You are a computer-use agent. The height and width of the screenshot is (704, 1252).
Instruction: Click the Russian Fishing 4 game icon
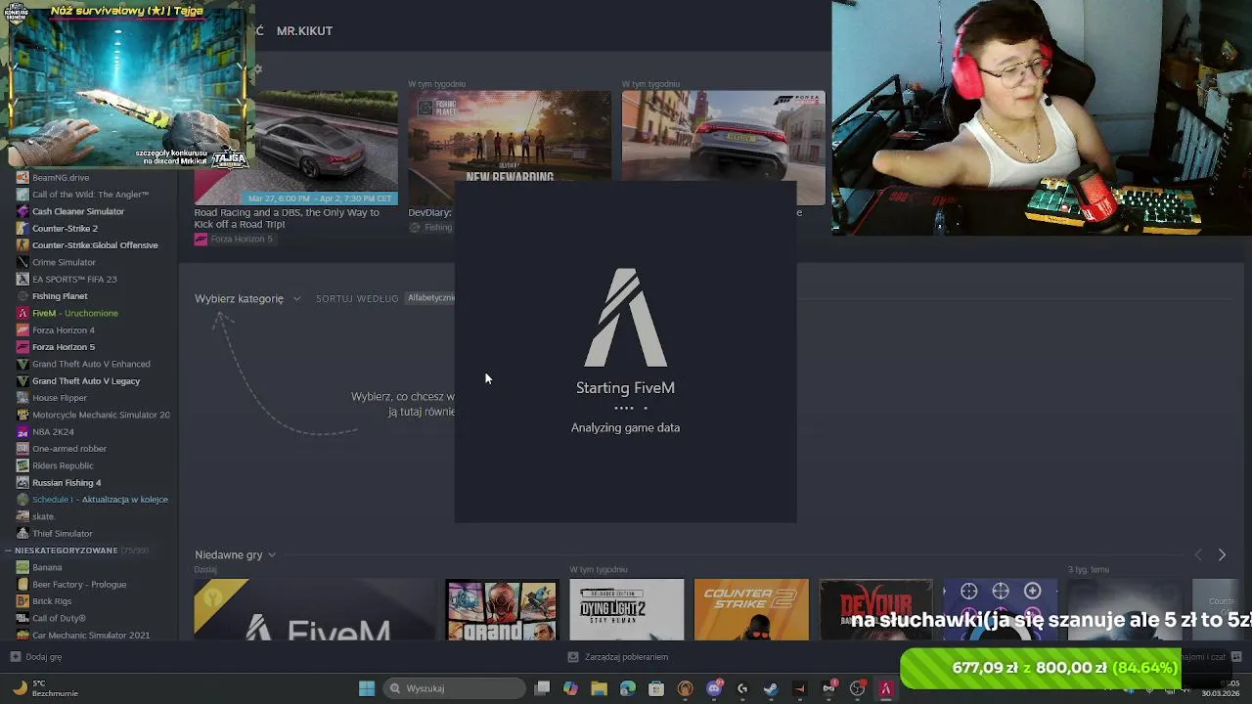(22, 483)
